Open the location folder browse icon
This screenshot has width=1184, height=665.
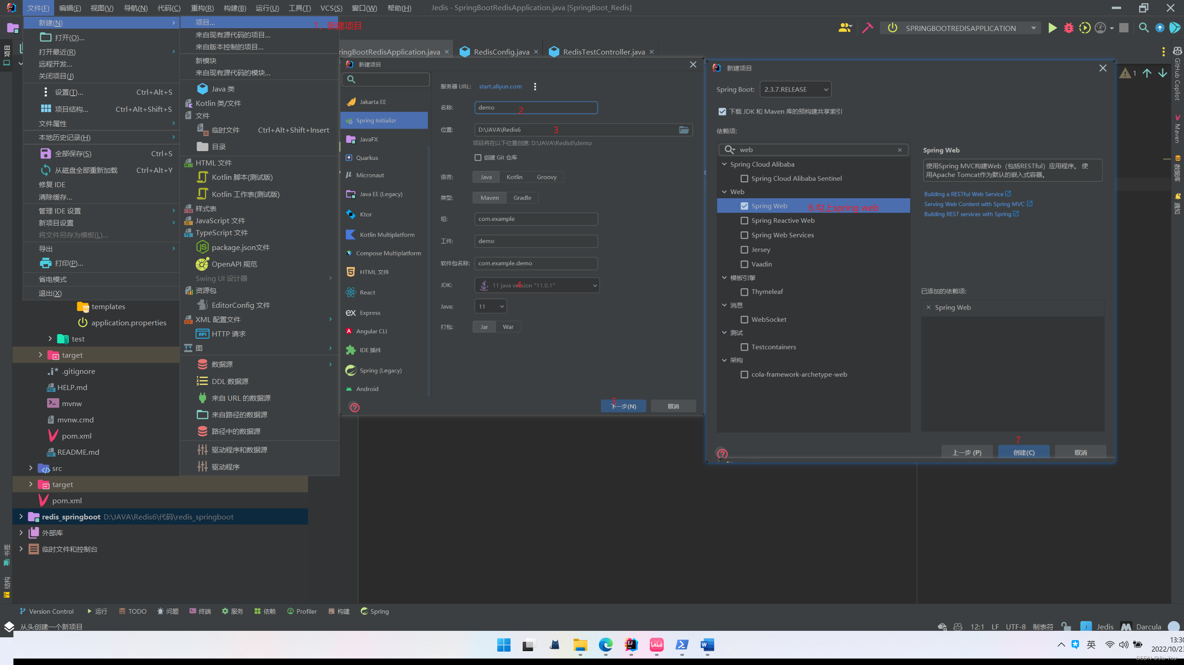pos(684,130)
